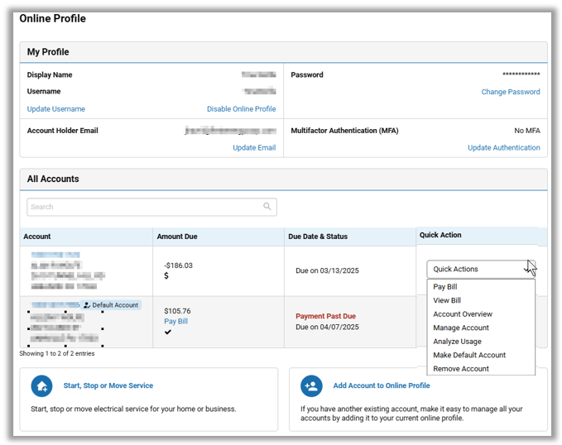Screen dimensions: 562x445
Task: Pick Analyze Usage in the Quick Actions list
Action: click(x=457, y=342)
